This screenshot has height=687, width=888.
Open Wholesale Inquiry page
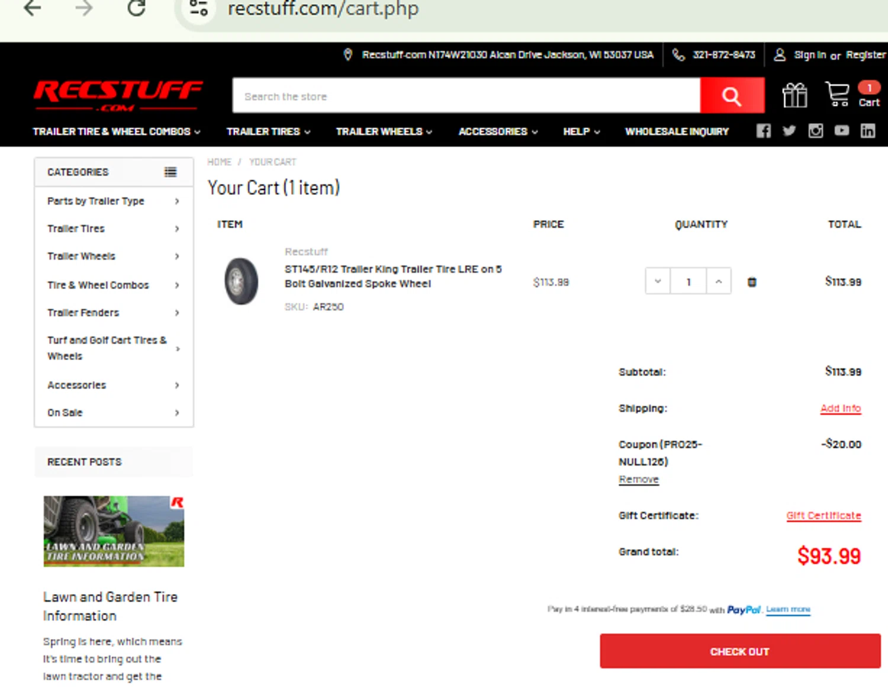click(677, 131)
